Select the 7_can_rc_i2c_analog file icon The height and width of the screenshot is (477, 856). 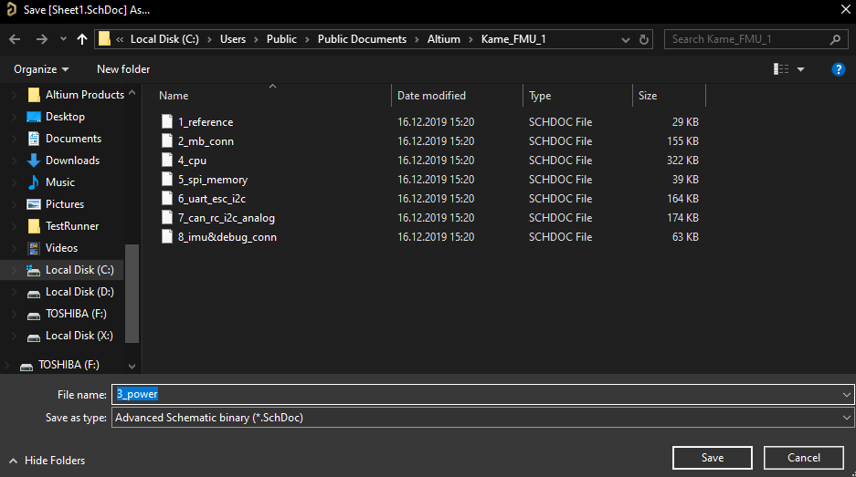(x=167, y=217)
